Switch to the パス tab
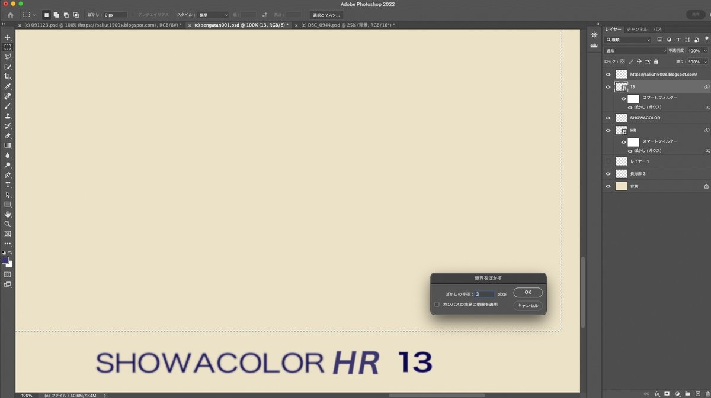The image size is (711, 398). [x=658, y=29]
